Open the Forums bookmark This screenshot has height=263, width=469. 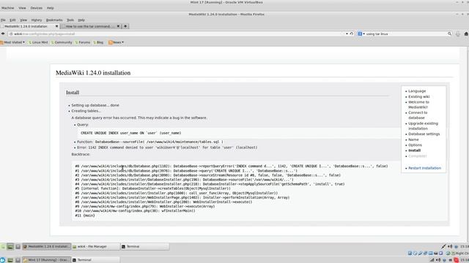coord(82,42)
